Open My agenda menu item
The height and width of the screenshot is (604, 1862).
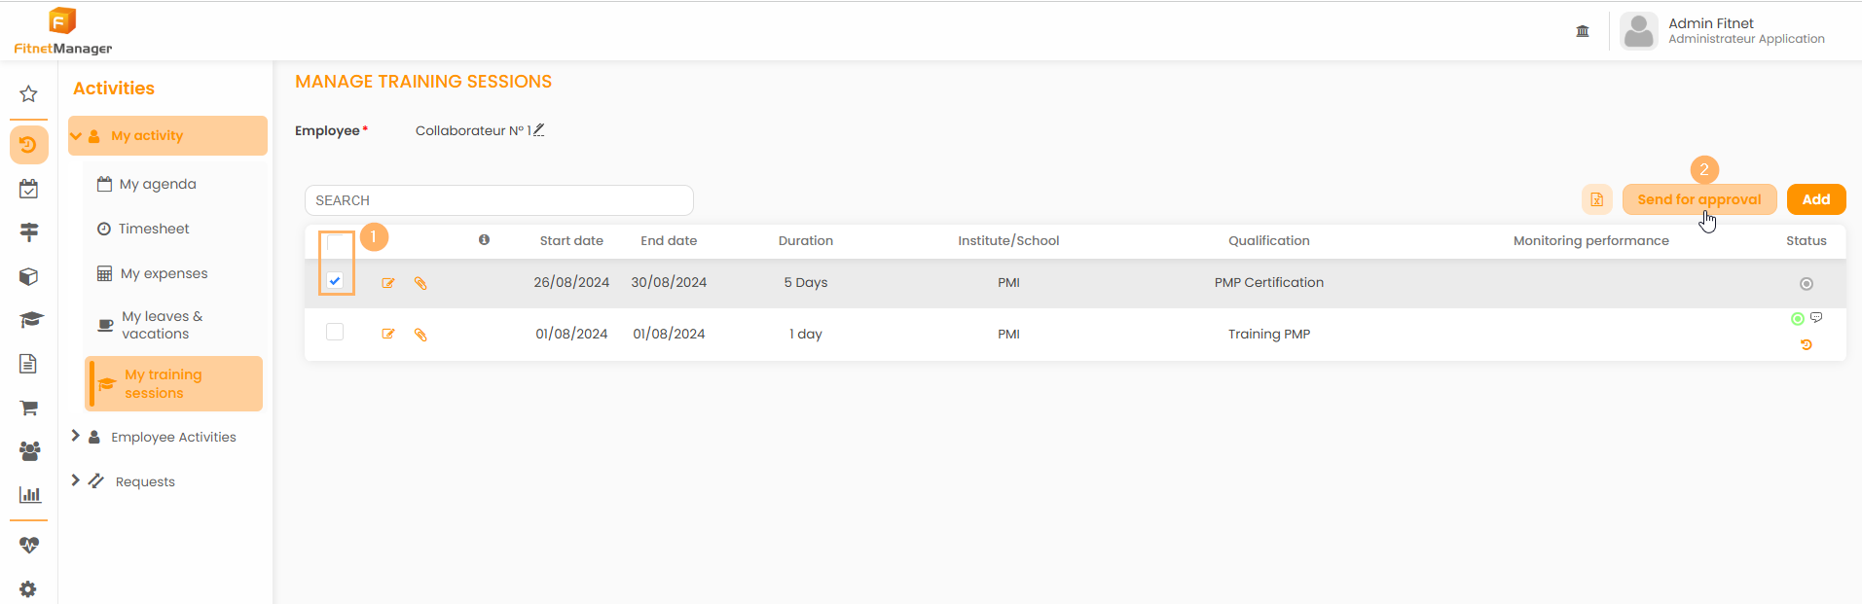(157, 184)
